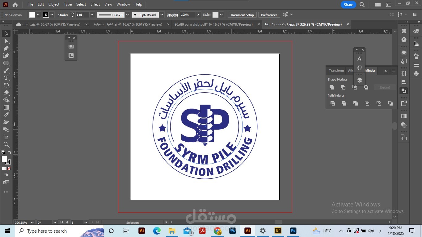This screenshot has width=422, height=237.
Task: Open the Layers panel icon
Action: tap(360, 80)
